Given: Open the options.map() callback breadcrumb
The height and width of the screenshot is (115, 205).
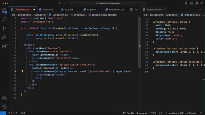Looking at the screenshot, I should 102,15.
